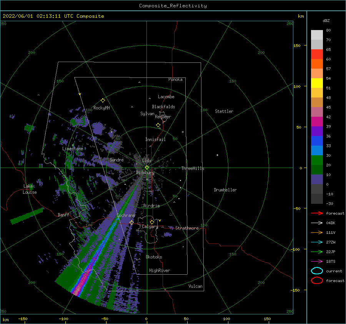Select magenta 39–42 dBZ swatch
Image resolution: width=346 pixels, height=324 pixels.
[x=317, y=122]
